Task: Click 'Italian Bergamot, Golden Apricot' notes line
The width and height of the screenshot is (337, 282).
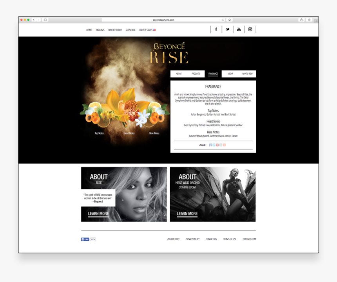Action: [213, 115]
